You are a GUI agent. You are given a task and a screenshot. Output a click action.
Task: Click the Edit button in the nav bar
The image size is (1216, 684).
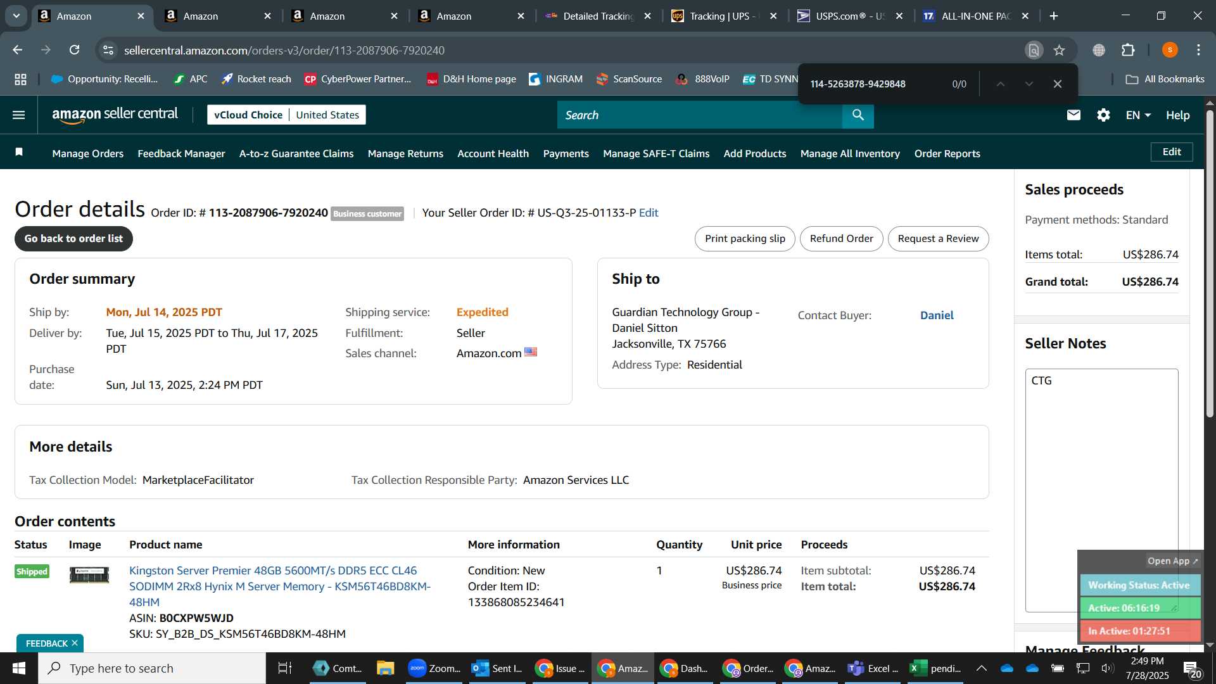click(x=1172, y=152)
